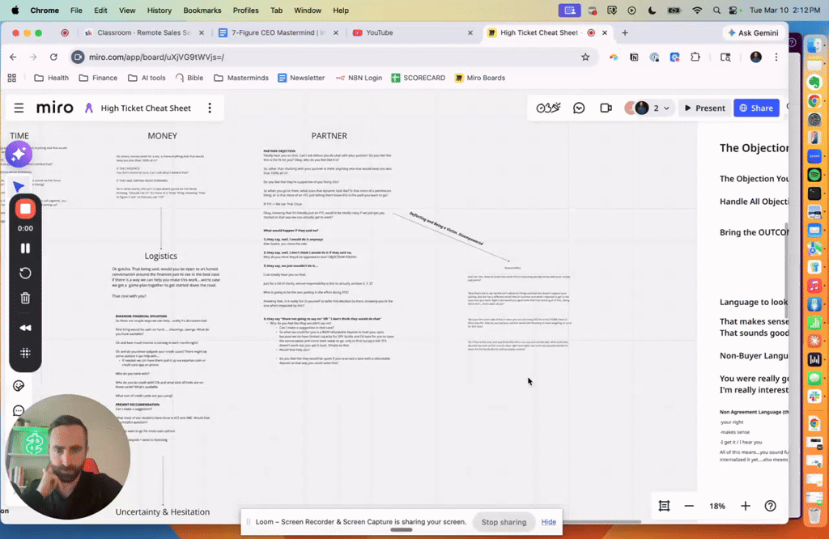Viewport: 829px width, 539px height.
Task: Click Stop sharing in Loom bar
Action: click(x=504, y=521)
